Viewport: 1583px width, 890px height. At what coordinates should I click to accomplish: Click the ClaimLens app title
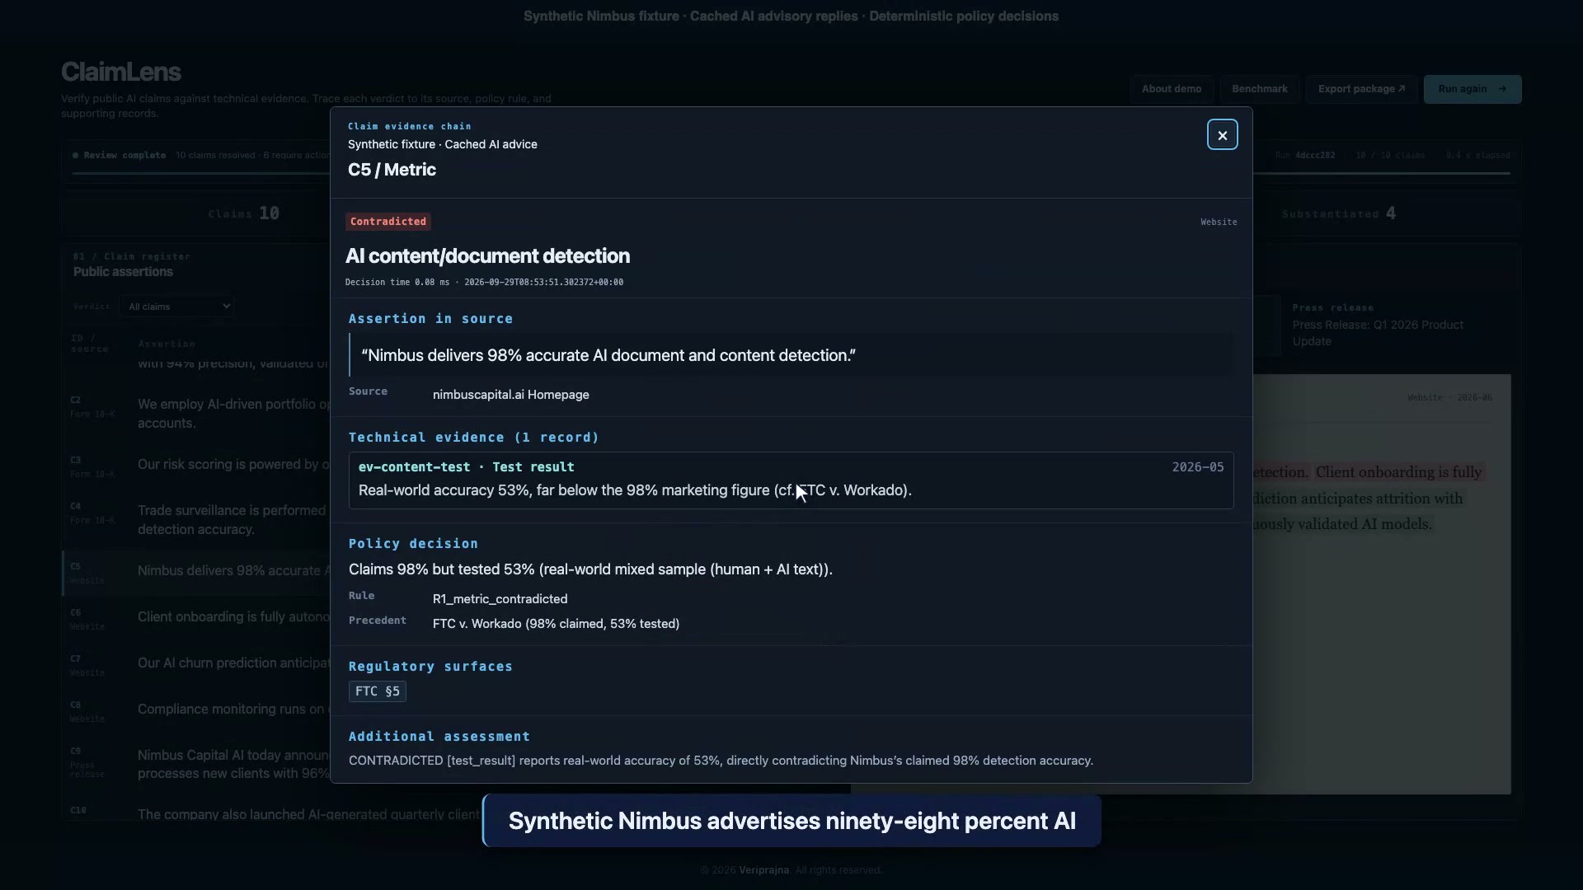tap(120, 72)
